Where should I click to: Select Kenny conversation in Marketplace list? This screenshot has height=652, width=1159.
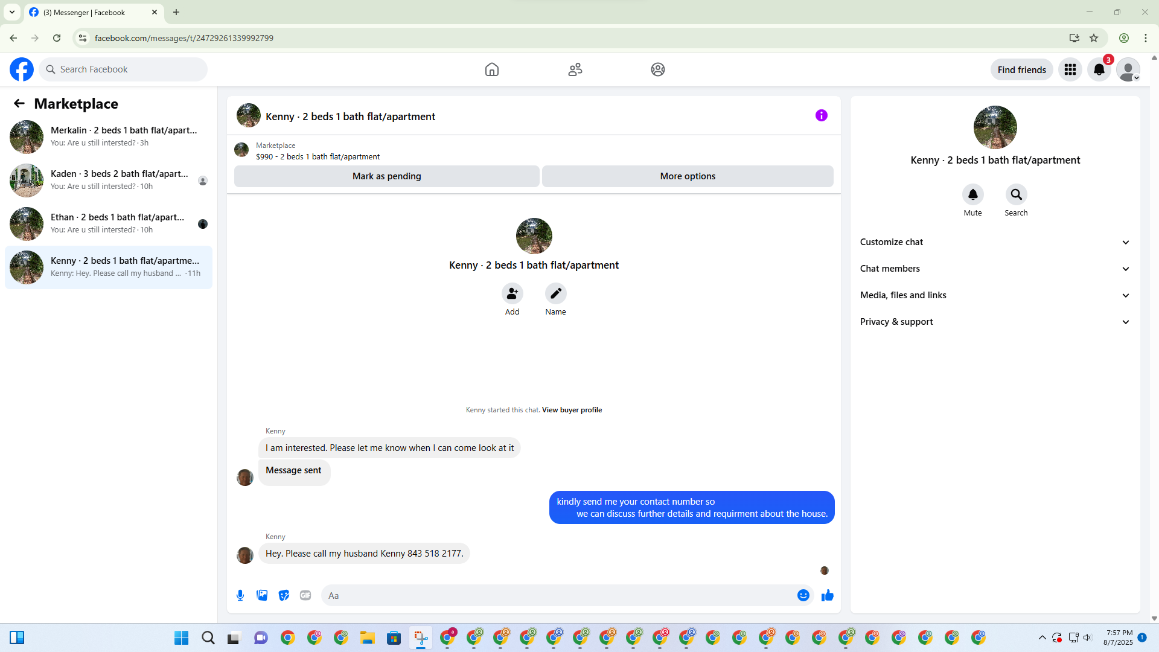pyautogui.click(x=109, y=267)
